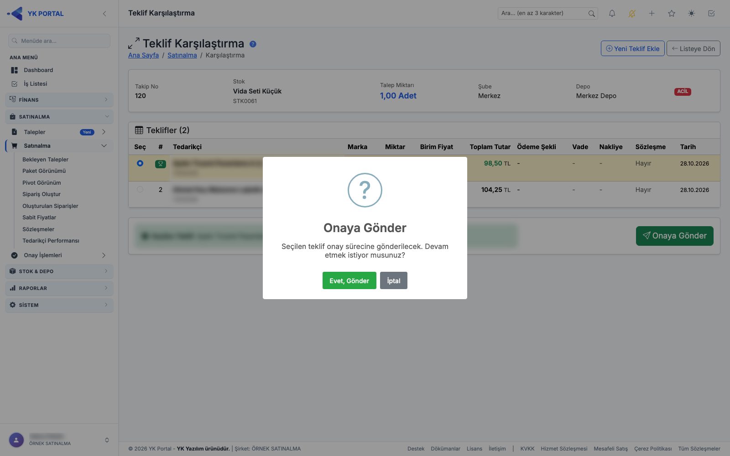This screenshot has height=456, width=730.
Task: Open Pivot Görünüm menu item
Action: click(x=42, y=183)
